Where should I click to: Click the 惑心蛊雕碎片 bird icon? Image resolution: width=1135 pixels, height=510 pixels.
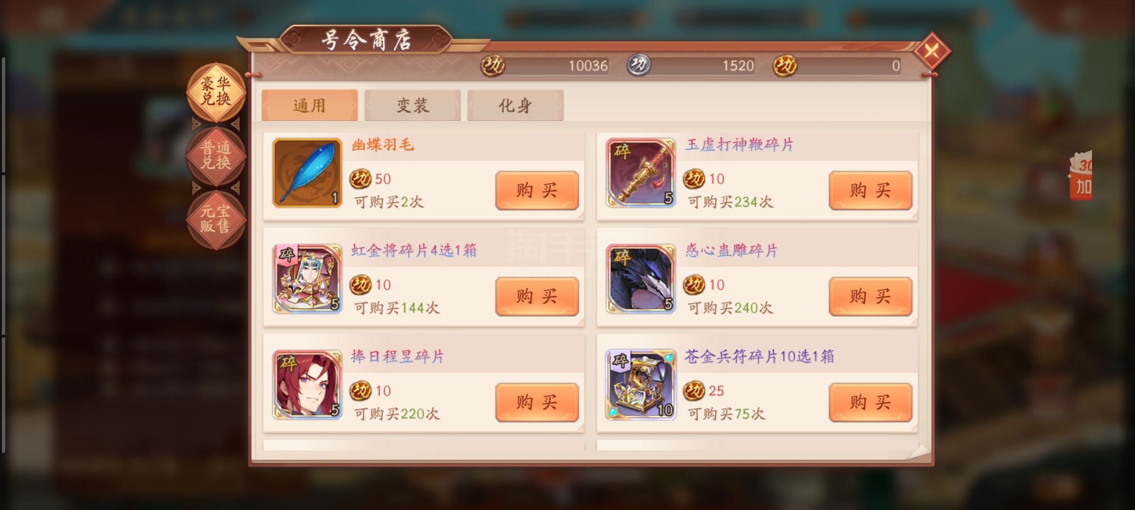[641, 279]
